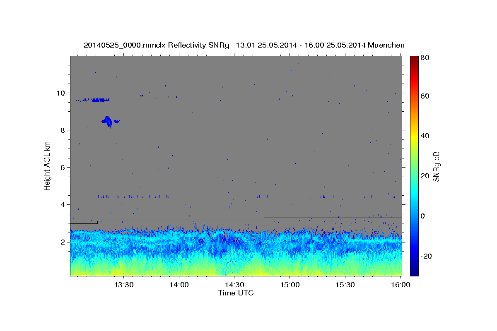
Task: Click the 'SNRg dB' colorbar label
Action: [x=436, y=167]
